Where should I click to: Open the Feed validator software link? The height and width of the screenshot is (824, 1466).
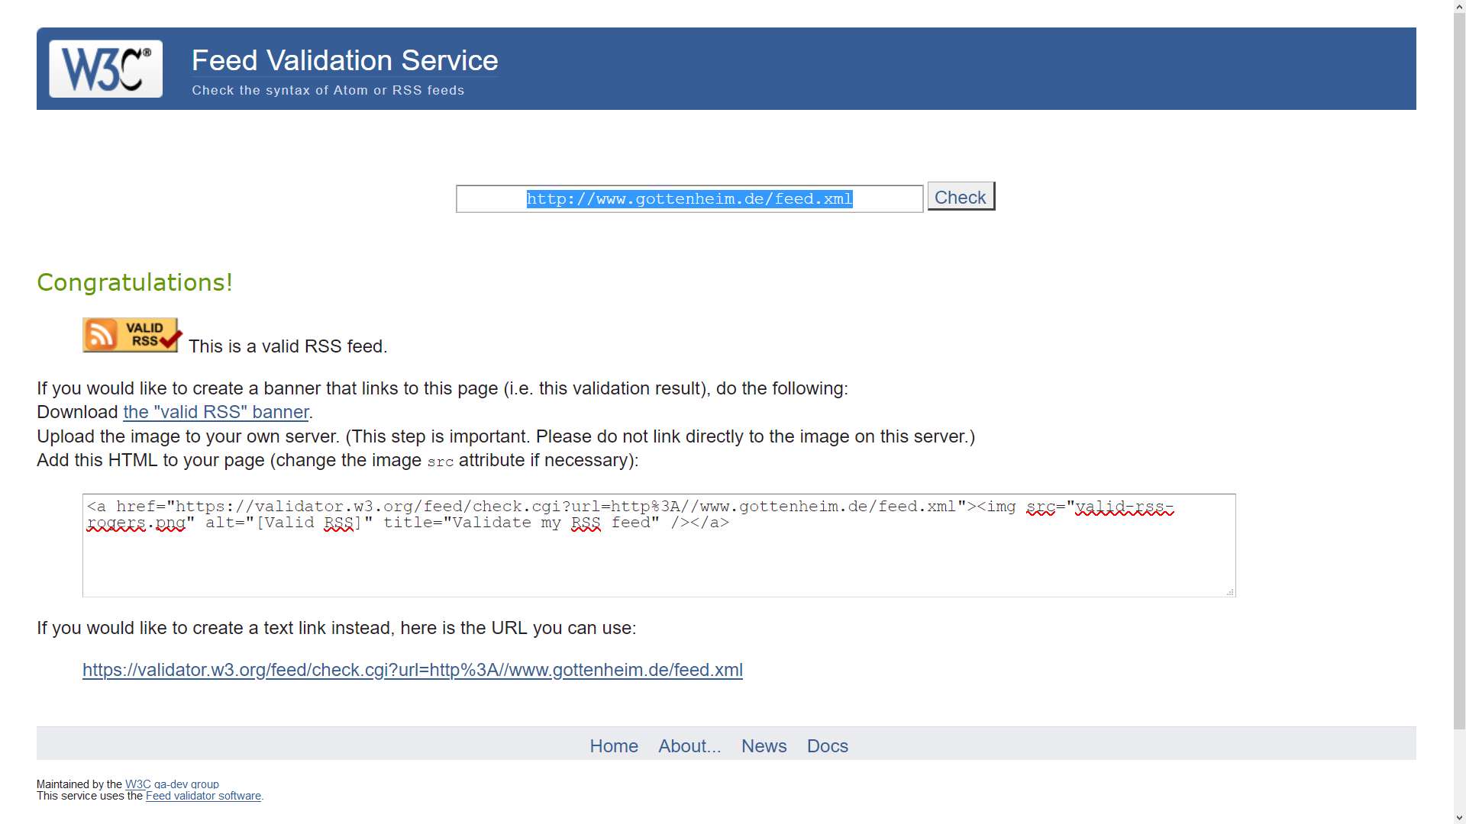pyautogui.click(x=203, y=796)
